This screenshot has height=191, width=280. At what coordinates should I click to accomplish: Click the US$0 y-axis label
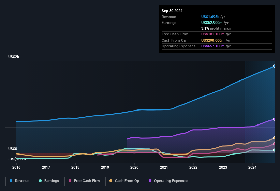[13, 149]
